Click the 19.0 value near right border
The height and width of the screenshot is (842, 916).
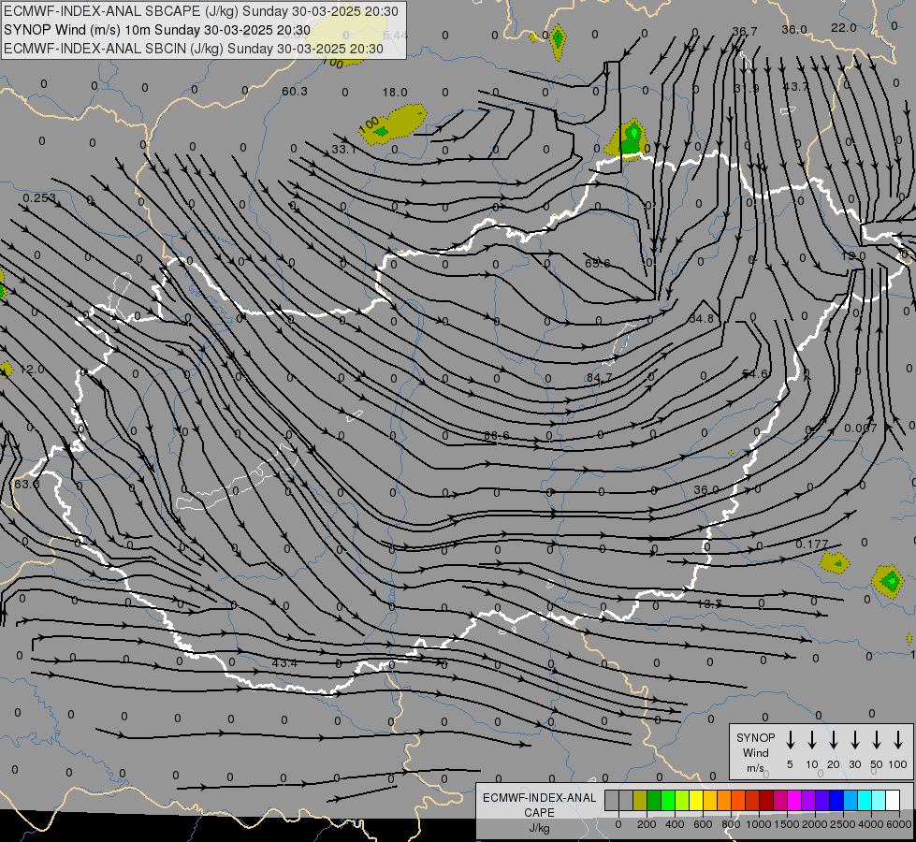pyautogui.click(x=853, y=256)
